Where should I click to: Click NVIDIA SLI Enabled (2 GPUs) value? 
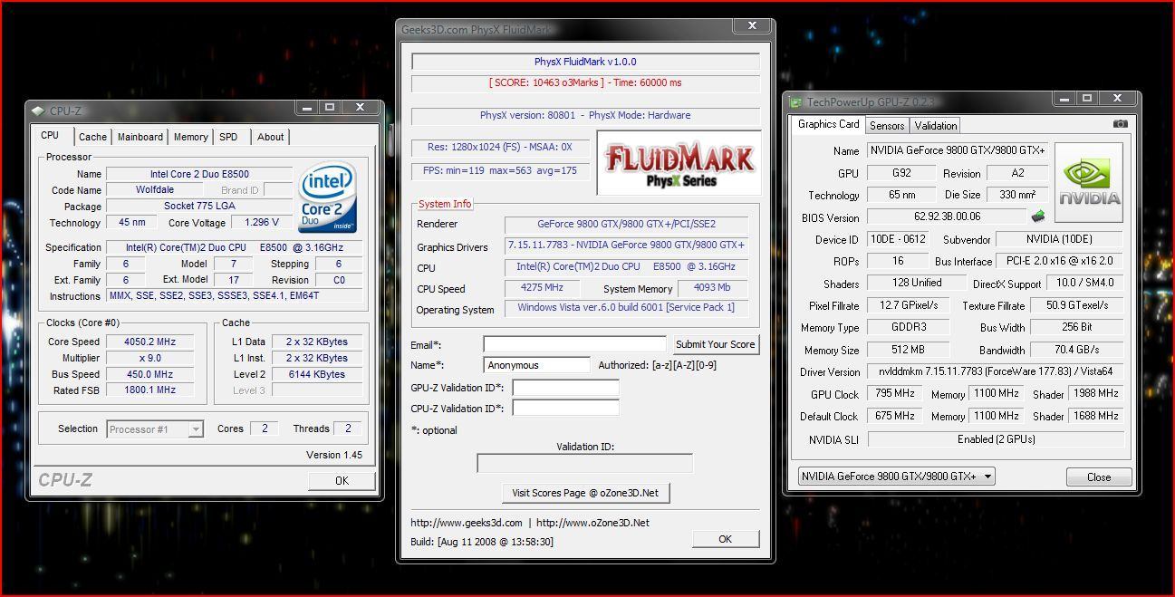996,439
